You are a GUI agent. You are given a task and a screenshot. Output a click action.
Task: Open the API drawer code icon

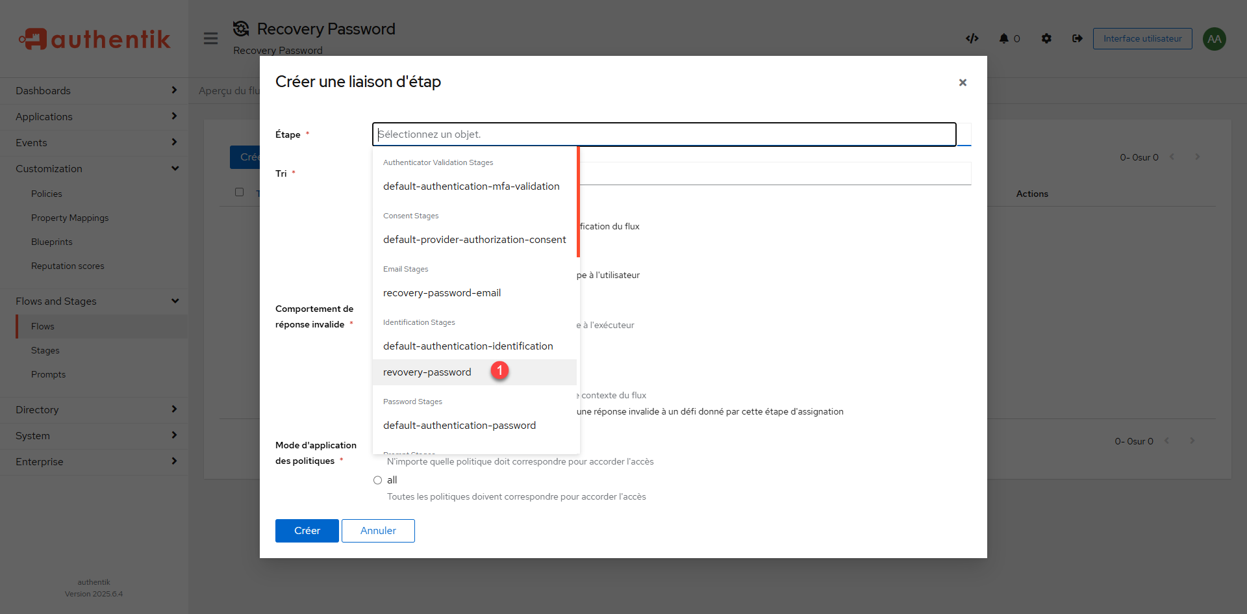(972, 38)
